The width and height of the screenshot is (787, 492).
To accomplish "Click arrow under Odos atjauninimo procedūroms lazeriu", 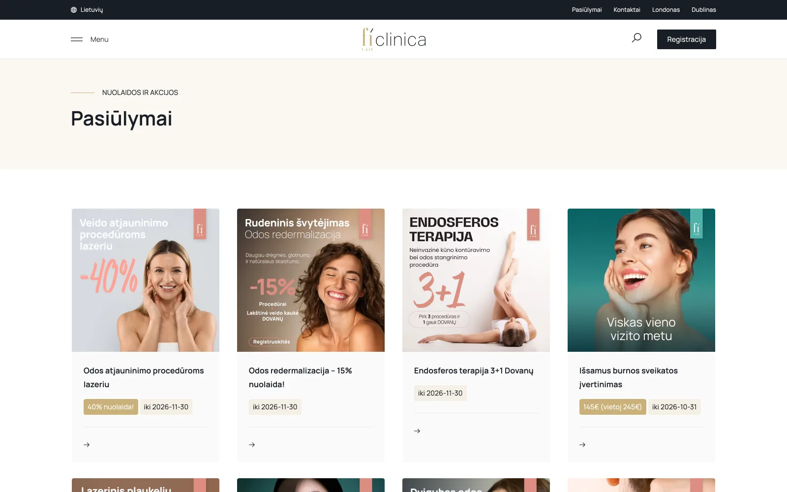I will coord(87,445).
